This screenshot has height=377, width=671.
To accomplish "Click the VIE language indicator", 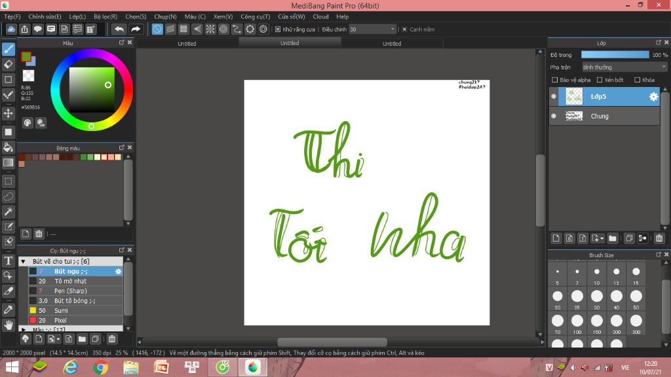I will tap(624, 367).
